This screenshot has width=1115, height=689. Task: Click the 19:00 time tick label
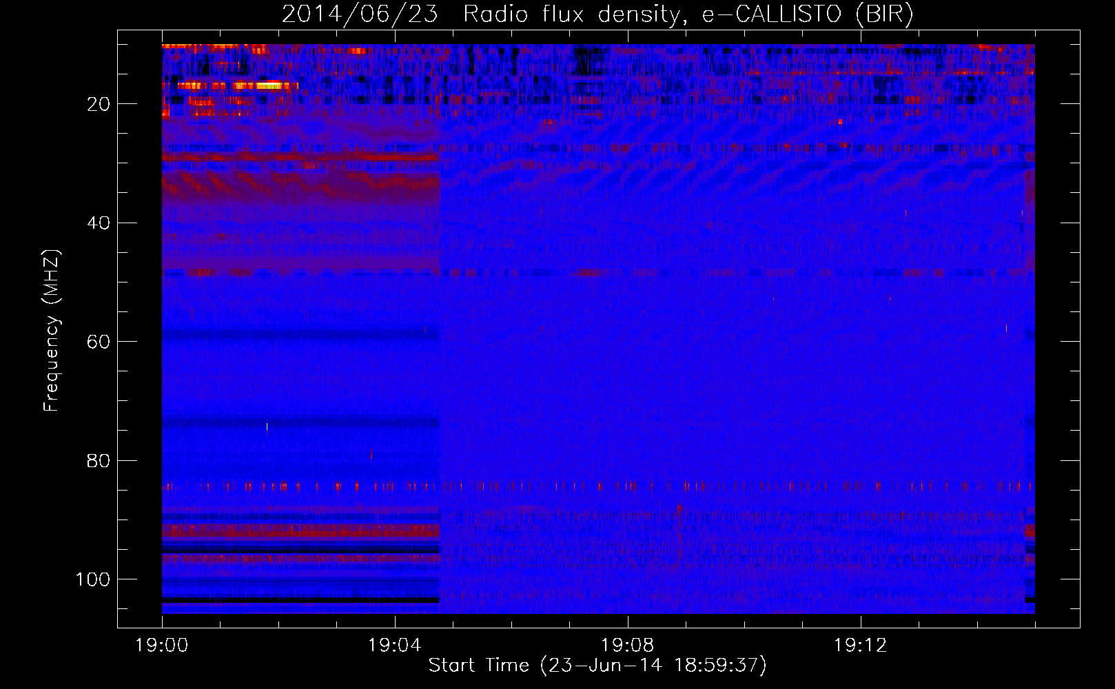point(162,646)
